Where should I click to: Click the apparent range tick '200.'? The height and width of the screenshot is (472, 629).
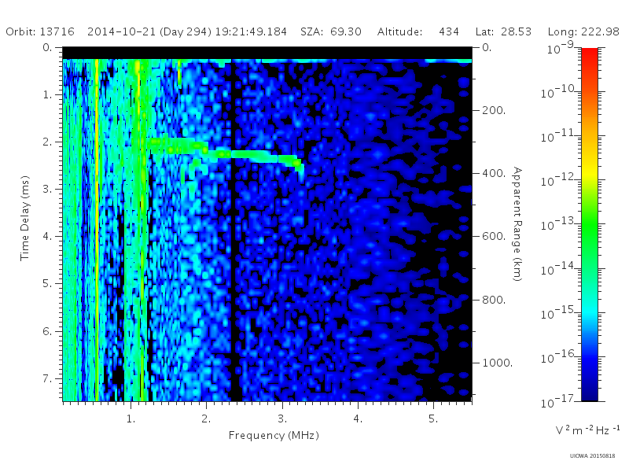tap(494, 110)
